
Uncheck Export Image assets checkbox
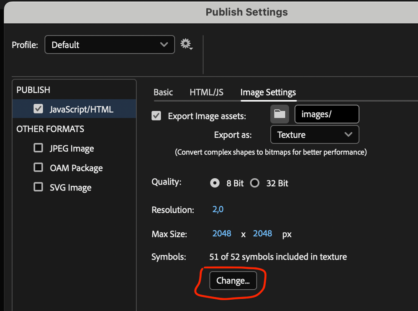[156, 116]
